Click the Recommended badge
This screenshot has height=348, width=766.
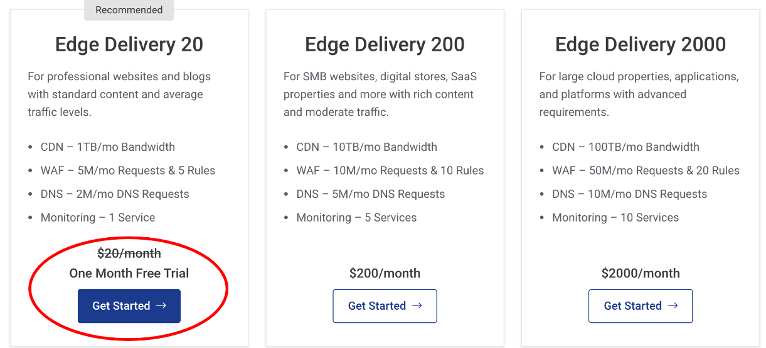(129, 10)
